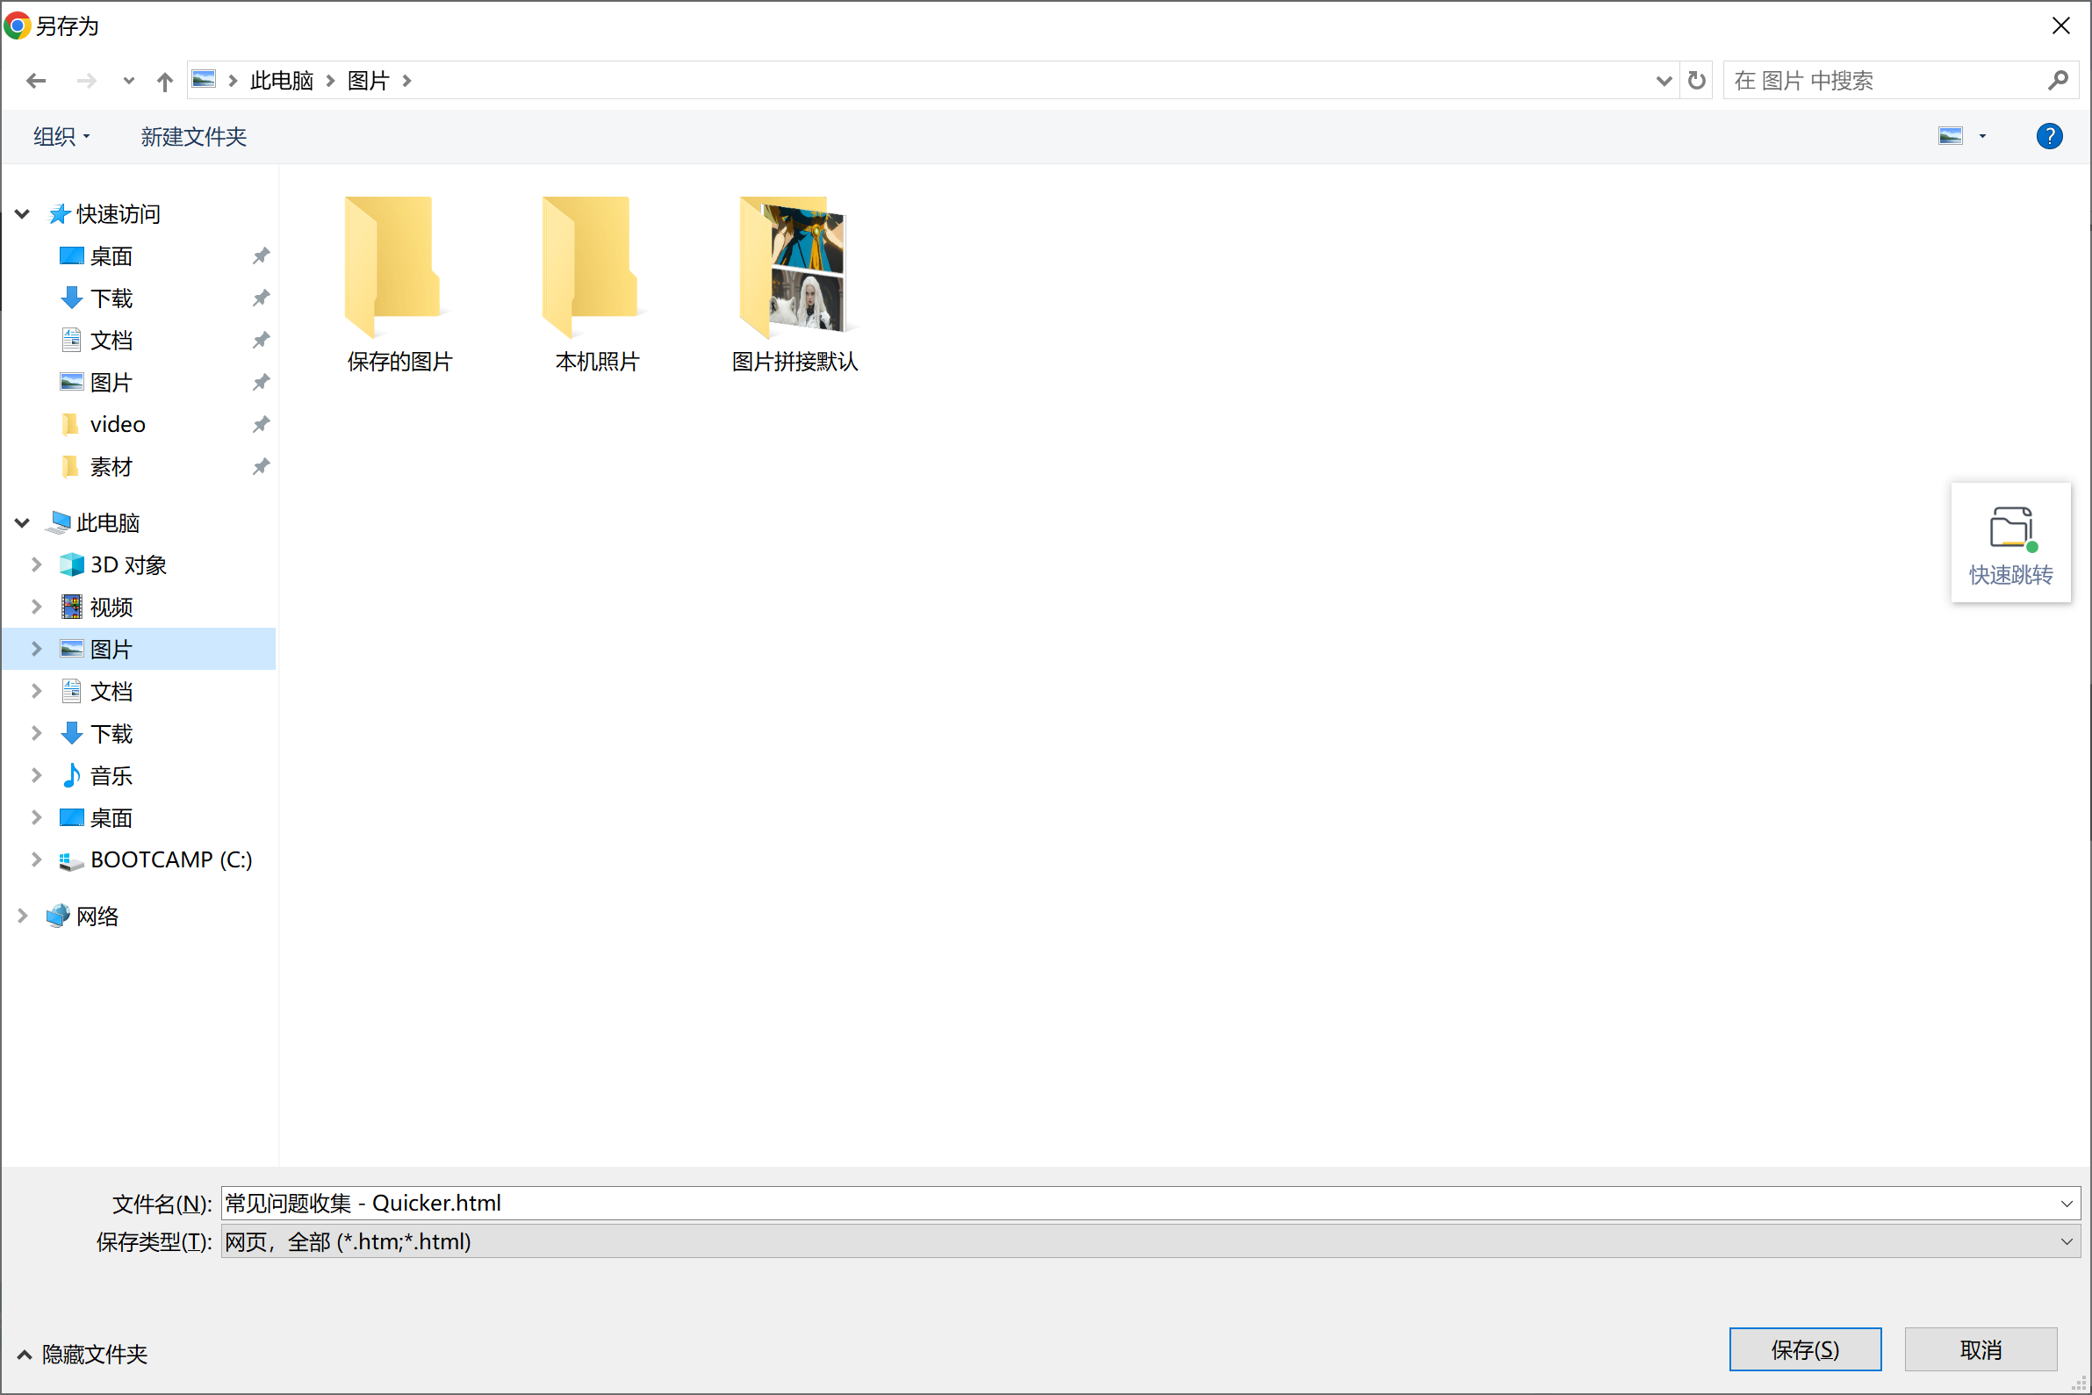This screenshot has width=2092, height=1395.
Task: Click 新建文件夹 in toolbar
Action: click(x=193, y=136)
